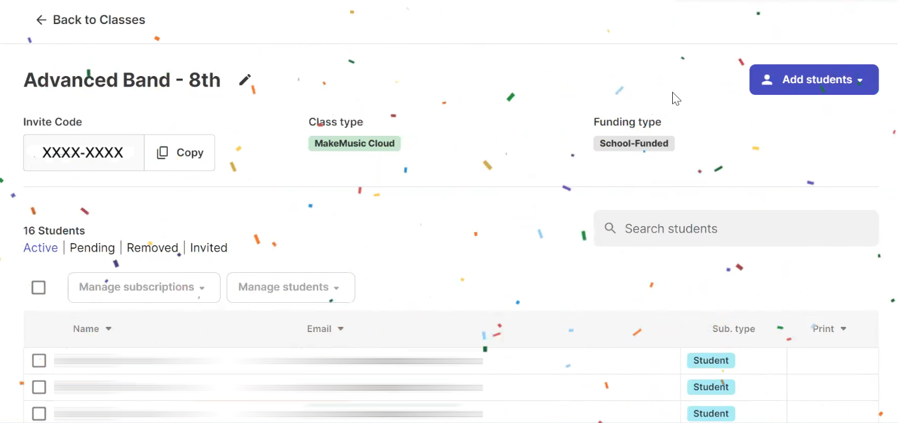Expand the Manage students dropdown
This screenshot has height=423, width=898.
(291, 287)
